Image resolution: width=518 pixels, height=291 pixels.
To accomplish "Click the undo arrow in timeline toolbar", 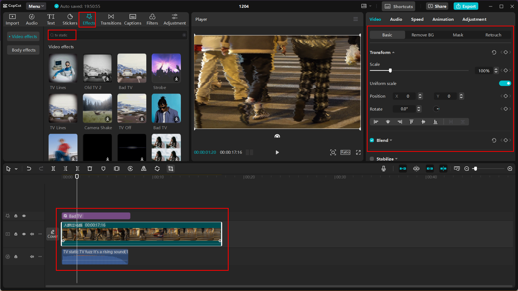I will click(29, 169).
